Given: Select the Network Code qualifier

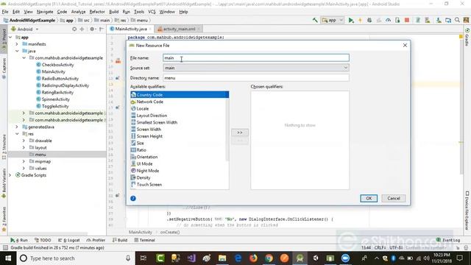Looking at the screenshot, I should [180, 102].
